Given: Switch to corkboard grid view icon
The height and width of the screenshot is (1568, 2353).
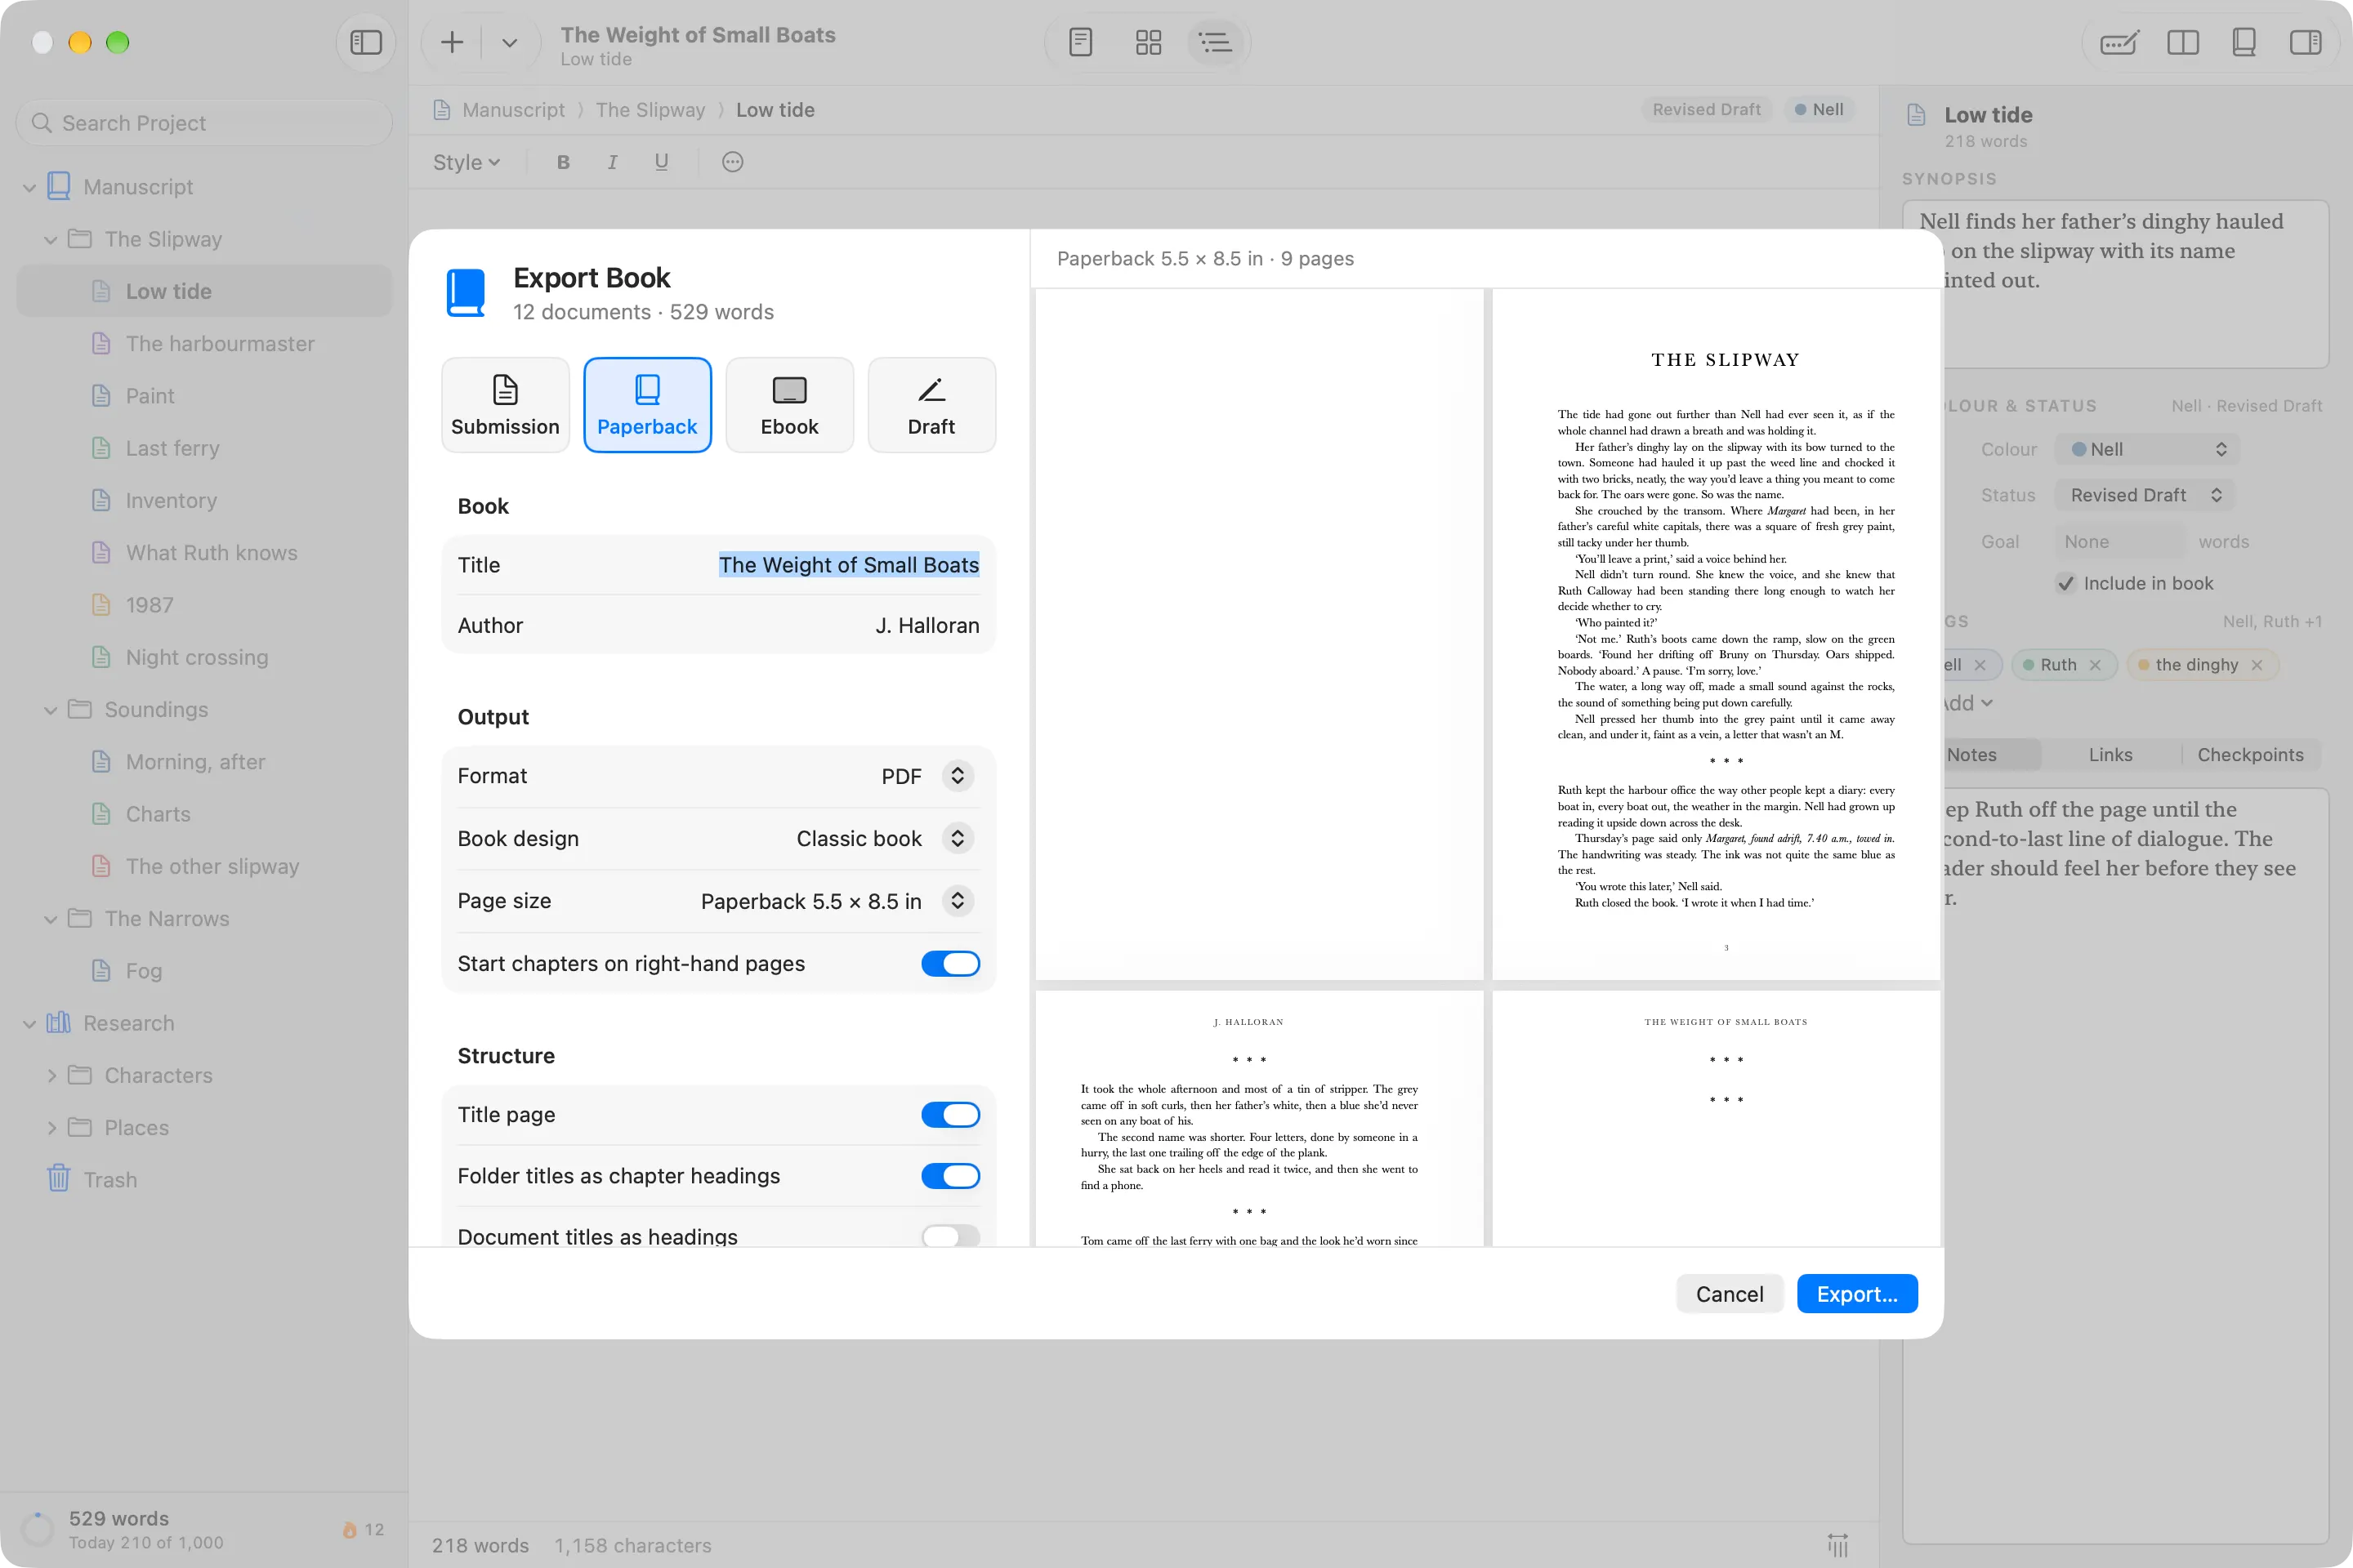Looking at the screenshot, I should click(1149, 42).
